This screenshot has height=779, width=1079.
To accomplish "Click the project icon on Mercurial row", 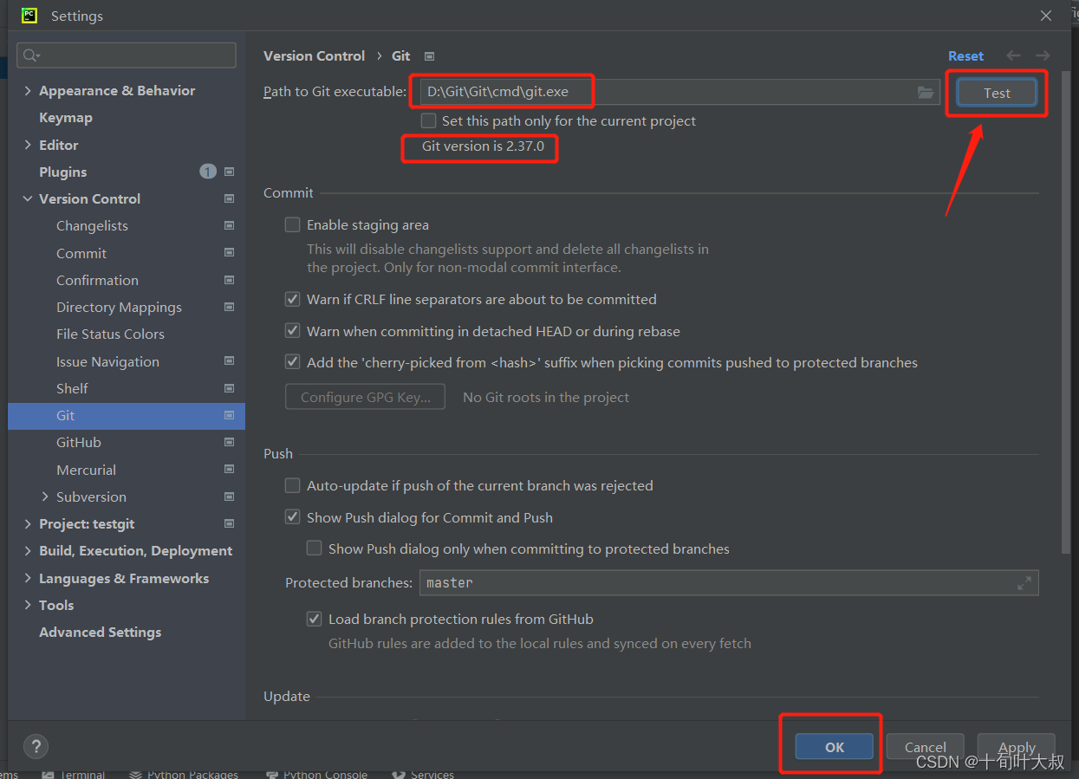I will coord(229,470).
